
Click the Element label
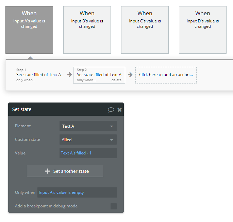23,126
